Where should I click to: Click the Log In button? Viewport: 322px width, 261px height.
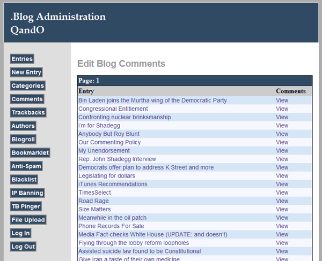point(20,233)
